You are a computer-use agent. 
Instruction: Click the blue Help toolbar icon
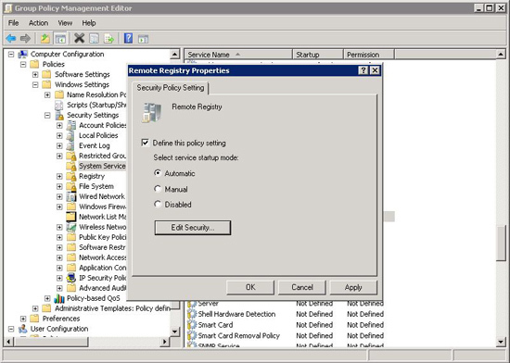[x=129, y=38]
